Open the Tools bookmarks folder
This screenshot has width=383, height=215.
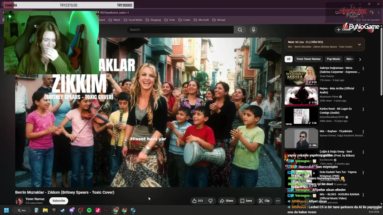tap(169, 20)
